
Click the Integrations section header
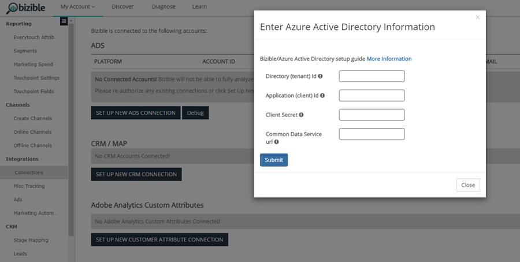[x=22, y=159]
